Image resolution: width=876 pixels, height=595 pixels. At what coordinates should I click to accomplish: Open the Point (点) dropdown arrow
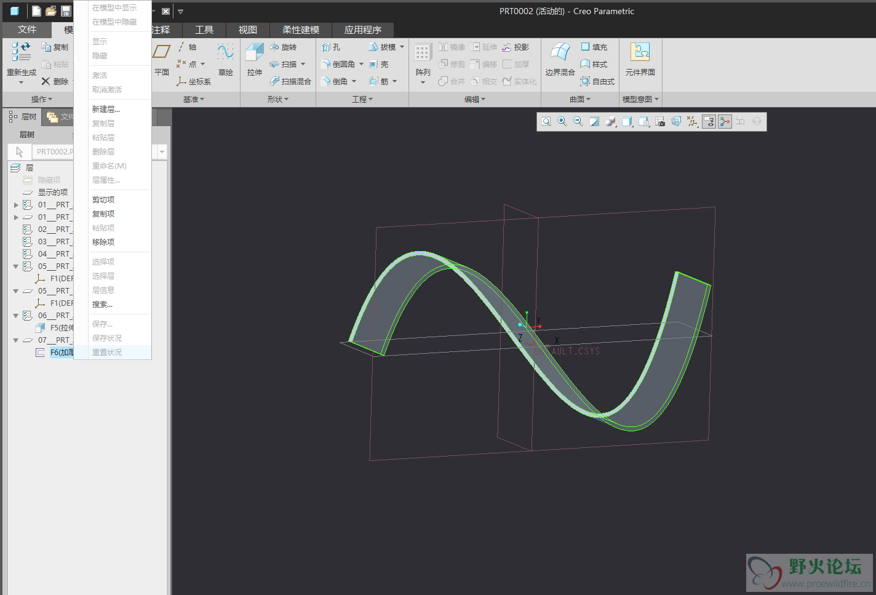click(x=202, y=64)
